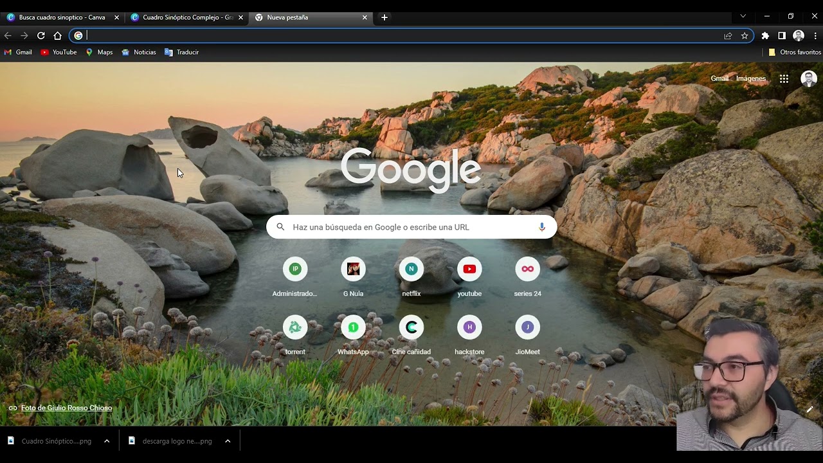Click the browser forward arrow
Image resolution: width=823 pixels, height=463 pixels.
point(24,36)
